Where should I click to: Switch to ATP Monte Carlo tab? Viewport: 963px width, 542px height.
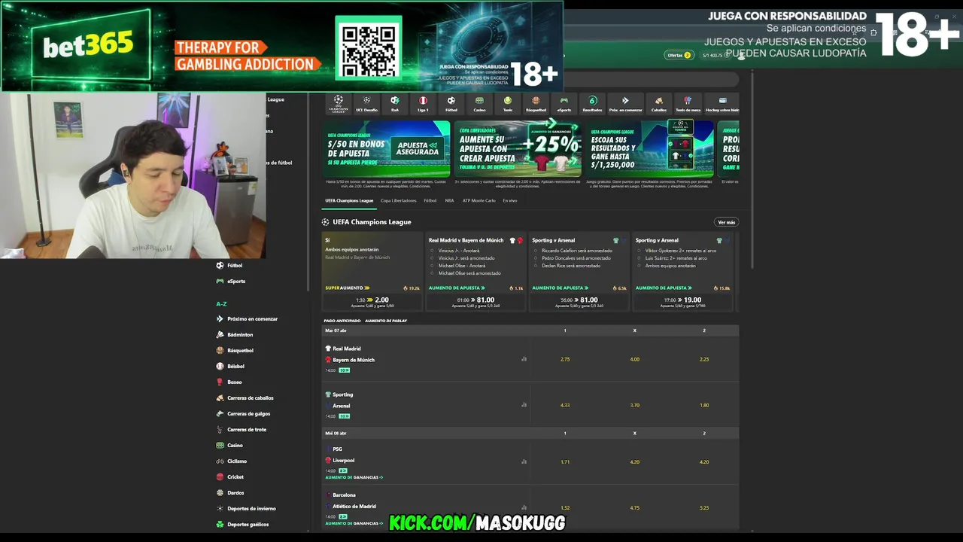pyautogui.click(x=479, y=201)
